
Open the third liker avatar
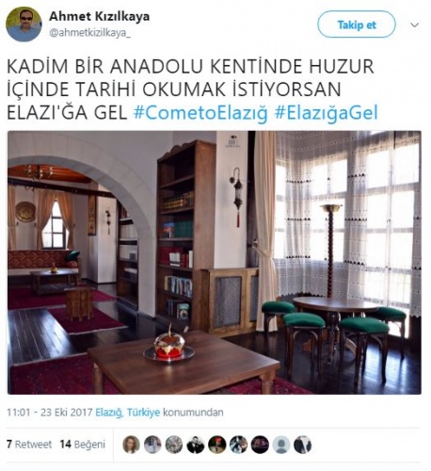click(174, 445)
